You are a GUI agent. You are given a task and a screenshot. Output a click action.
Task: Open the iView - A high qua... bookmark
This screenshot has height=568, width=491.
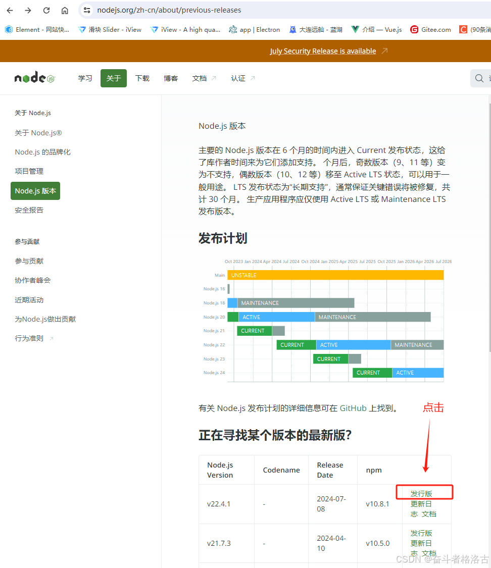(185, 30)
